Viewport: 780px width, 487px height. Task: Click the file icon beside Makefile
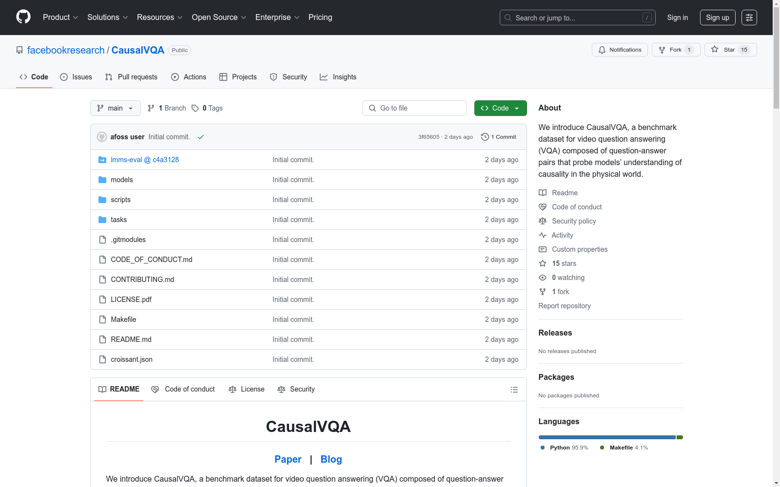pyautogui.click(x=102, y=319)
